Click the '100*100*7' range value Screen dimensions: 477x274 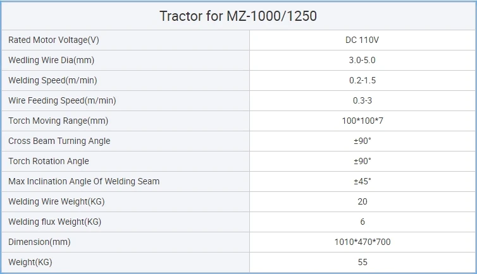[x=362, y=121]
